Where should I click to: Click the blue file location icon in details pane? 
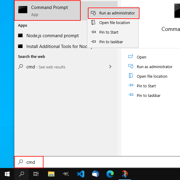click(130, 76)
